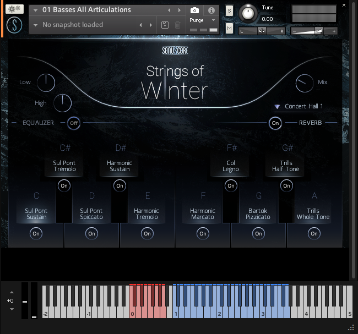Select the Col Legno F# articulation
The width and height of the screenshot is (358, 334).
(230, 166)
